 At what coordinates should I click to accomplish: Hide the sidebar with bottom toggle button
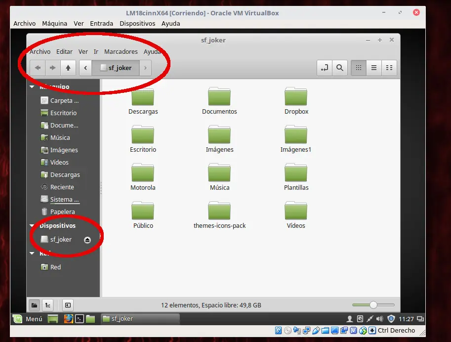coord(68,305)
